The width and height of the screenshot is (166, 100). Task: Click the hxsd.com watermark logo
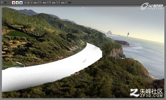(x=152, y=6)
